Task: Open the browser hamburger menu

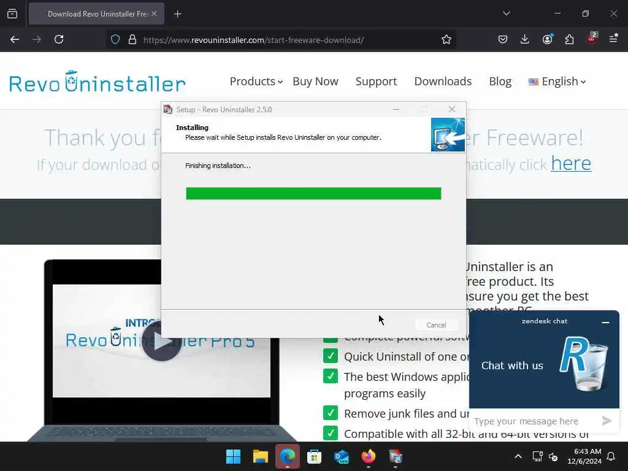Action: click(x=613, y=39)
